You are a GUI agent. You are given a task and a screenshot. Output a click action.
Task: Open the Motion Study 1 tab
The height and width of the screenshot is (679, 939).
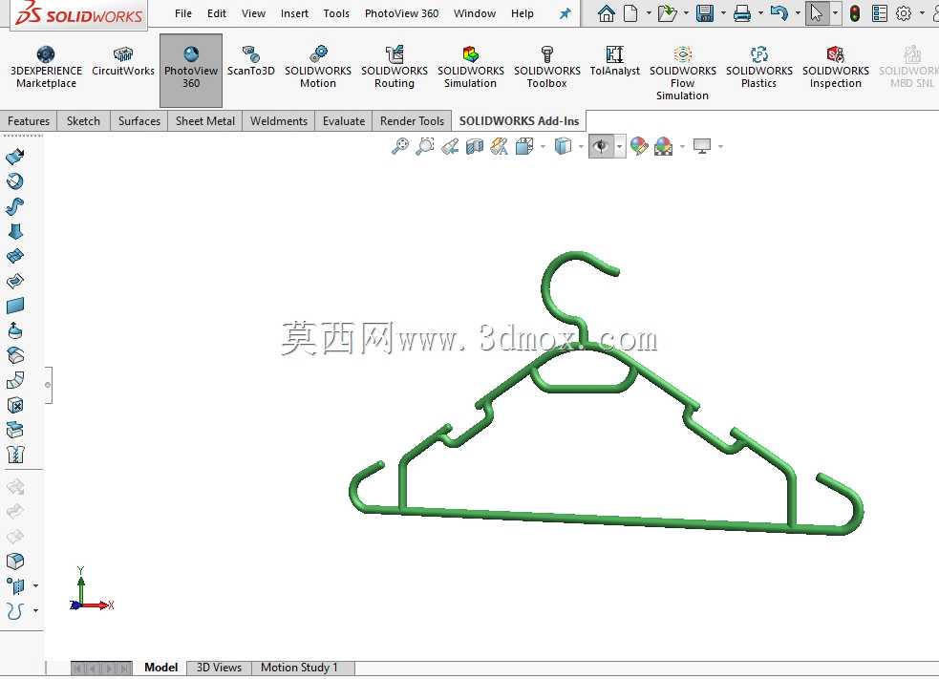pos(299,667)
